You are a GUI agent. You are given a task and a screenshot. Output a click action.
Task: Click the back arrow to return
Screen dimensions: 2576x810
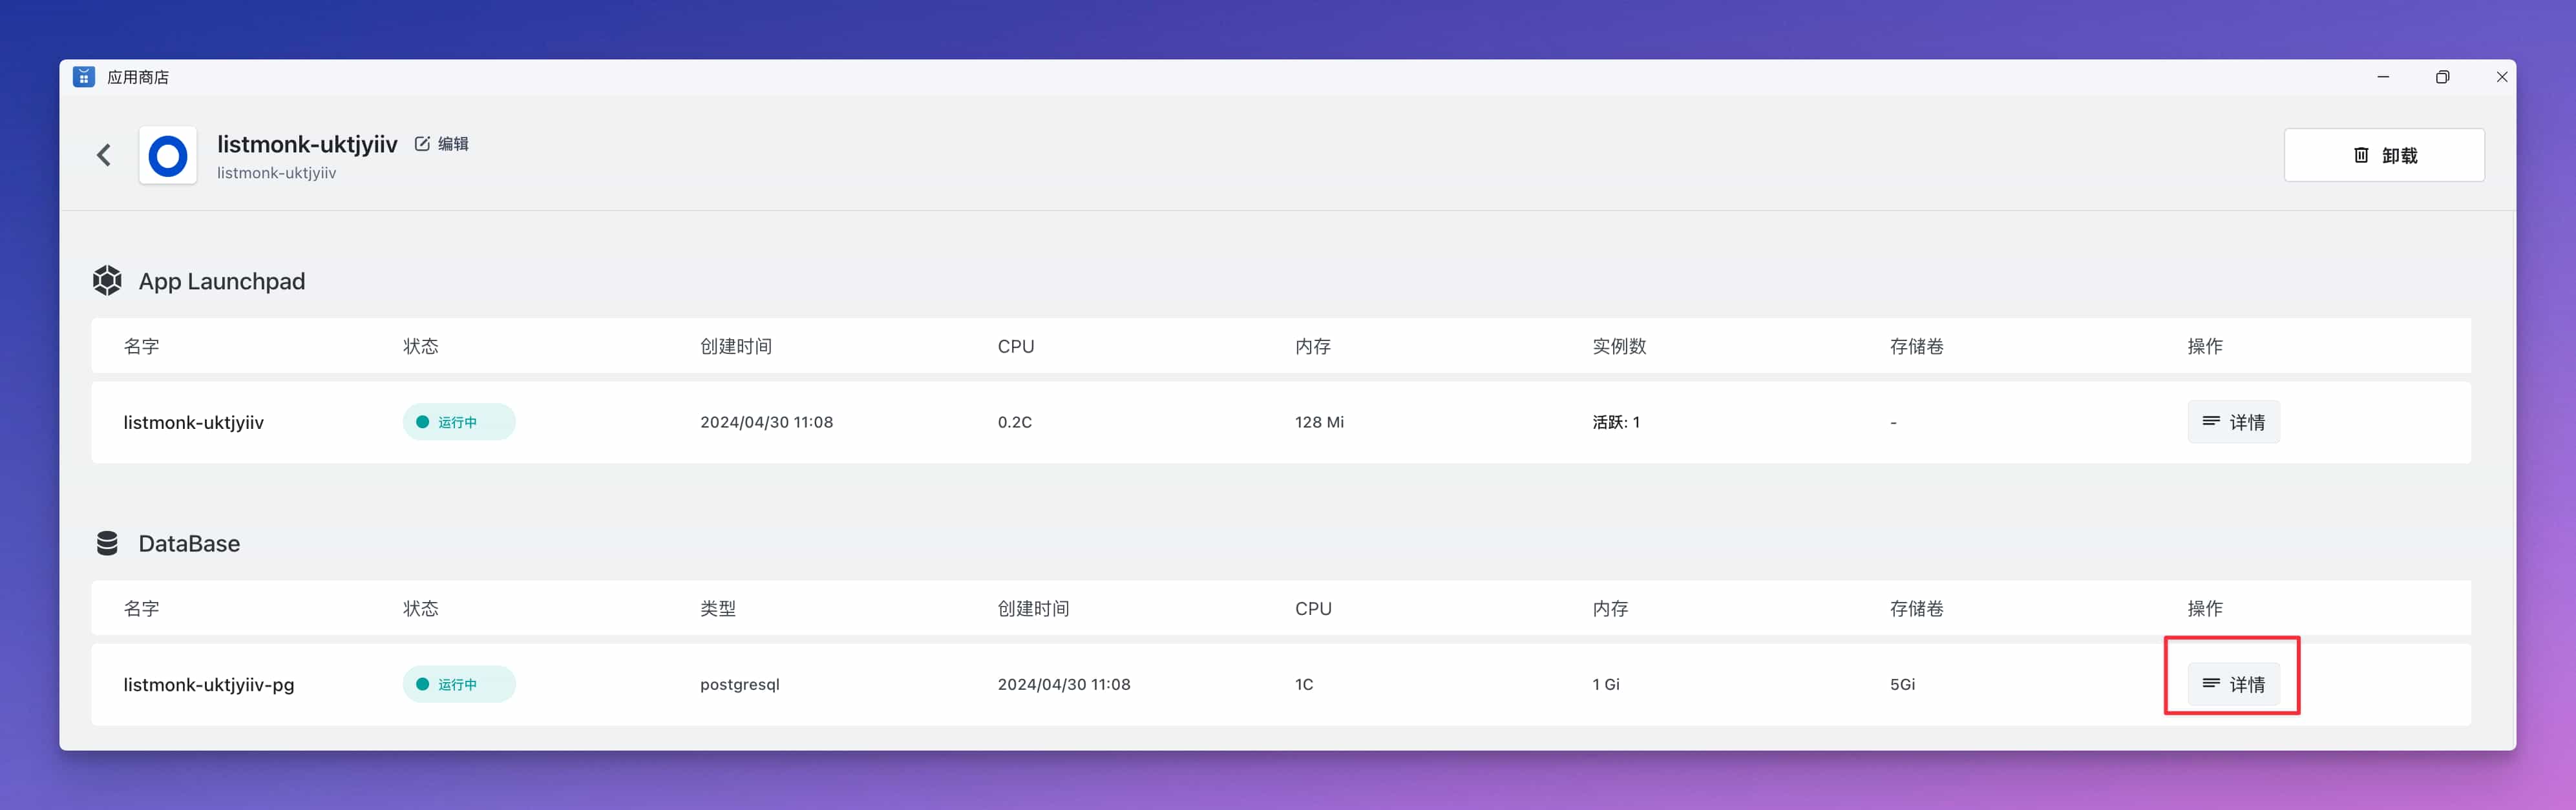(104, 155)
